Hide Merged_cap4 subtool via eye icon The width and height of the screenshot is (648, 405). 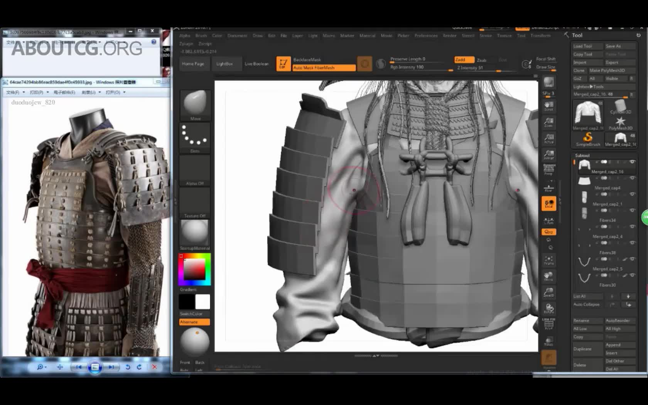pos(632,178)
